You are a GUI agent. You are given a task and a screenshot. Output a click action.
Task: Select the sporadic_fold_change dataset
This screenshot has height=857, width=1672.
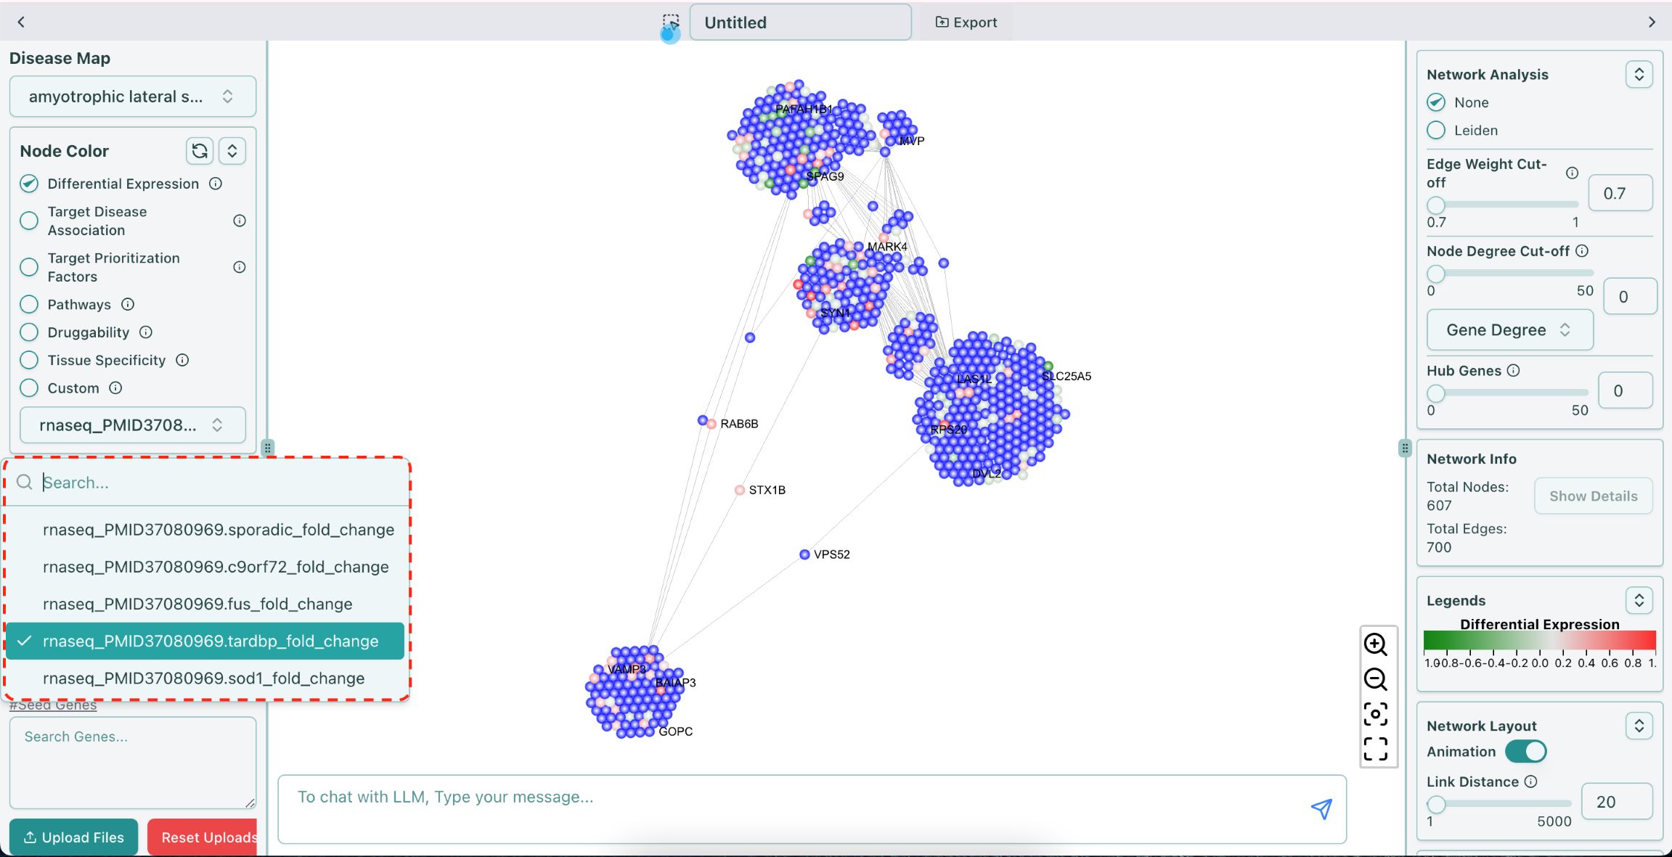219,529
